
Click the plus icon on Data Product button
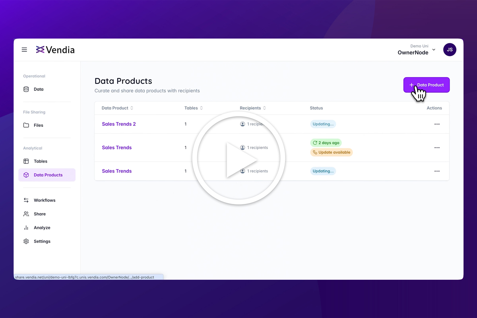pos(411,85)
